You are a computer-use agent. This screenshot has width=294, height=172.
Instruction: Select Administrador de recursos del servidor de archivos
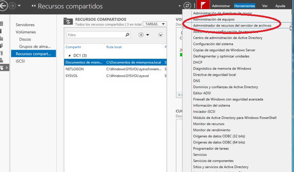point(232,26)
